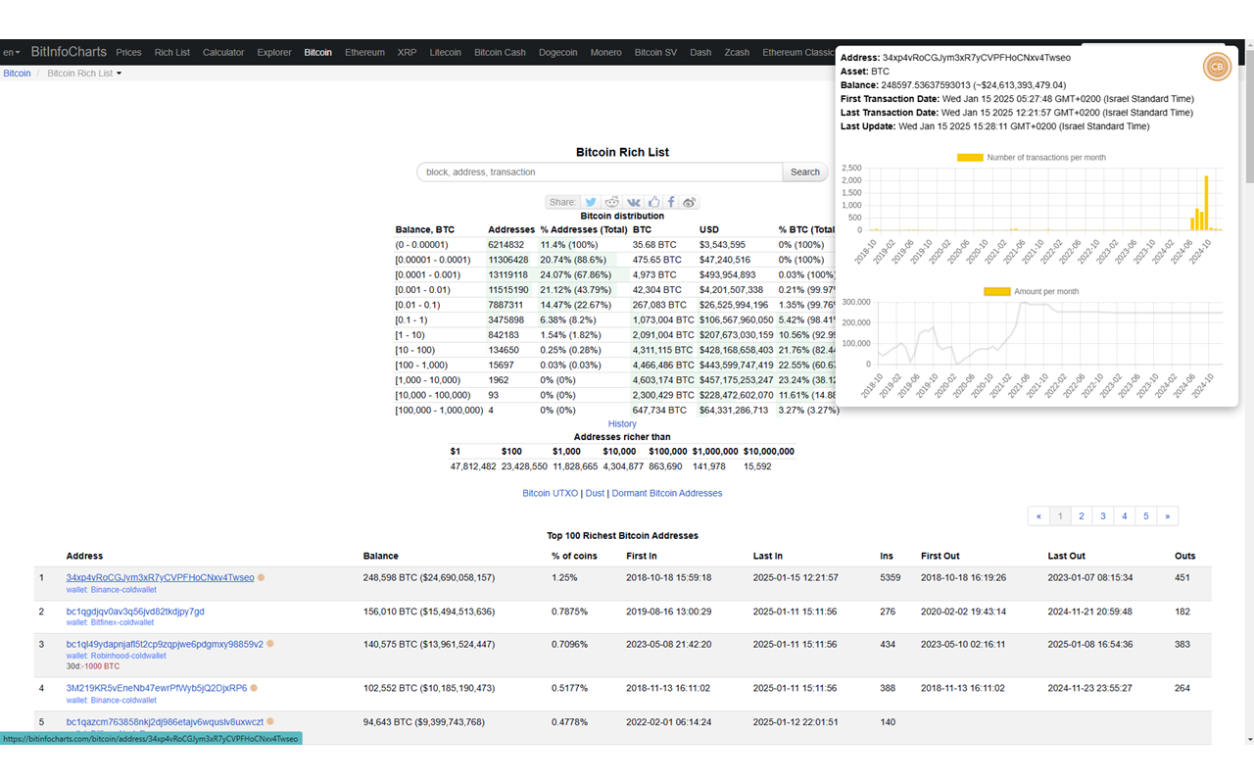The width and height of the screenshot is (1254, 784).
Task: Go to page 4 of rich list
Action: (1125, 516)
